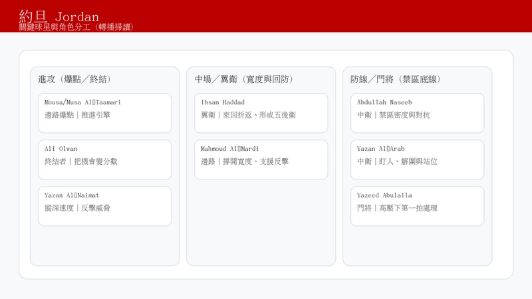Viewport: 532px width, 299px height.
Task: Select the Ali Olwan player card
Action: [x=105, y=159]
